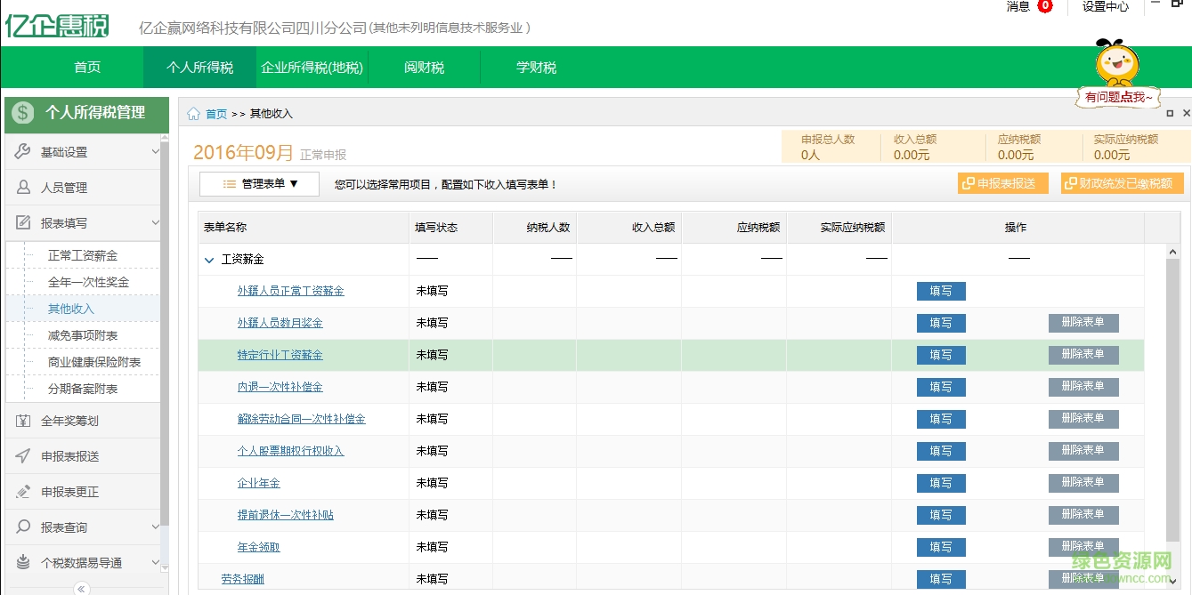Click the paper plane icon for 申报表报送
Image resolution: width=1192 pixels, height=595 pixels.
[x=23, y=456]
